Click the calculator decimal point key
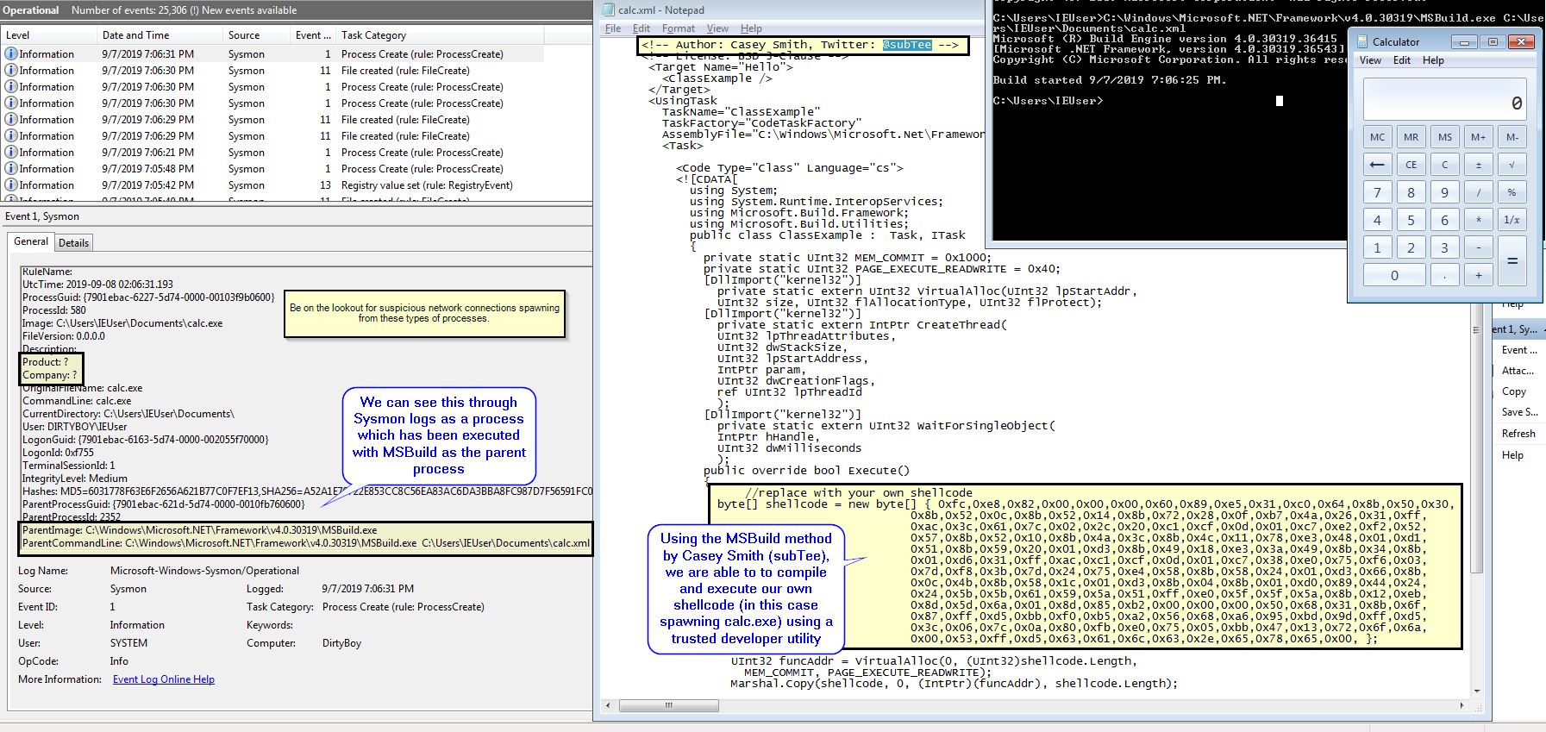The height and width of the screenshot is (732, 1546). coord(1444,275)
